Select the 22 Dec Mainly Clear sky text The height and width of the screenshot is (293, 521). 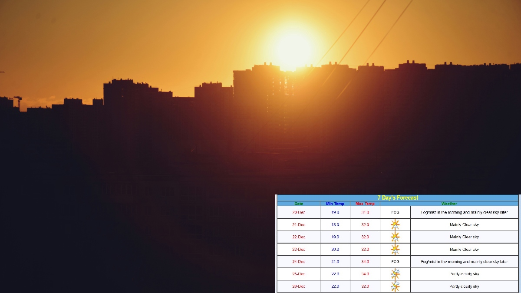click(464, 237)
